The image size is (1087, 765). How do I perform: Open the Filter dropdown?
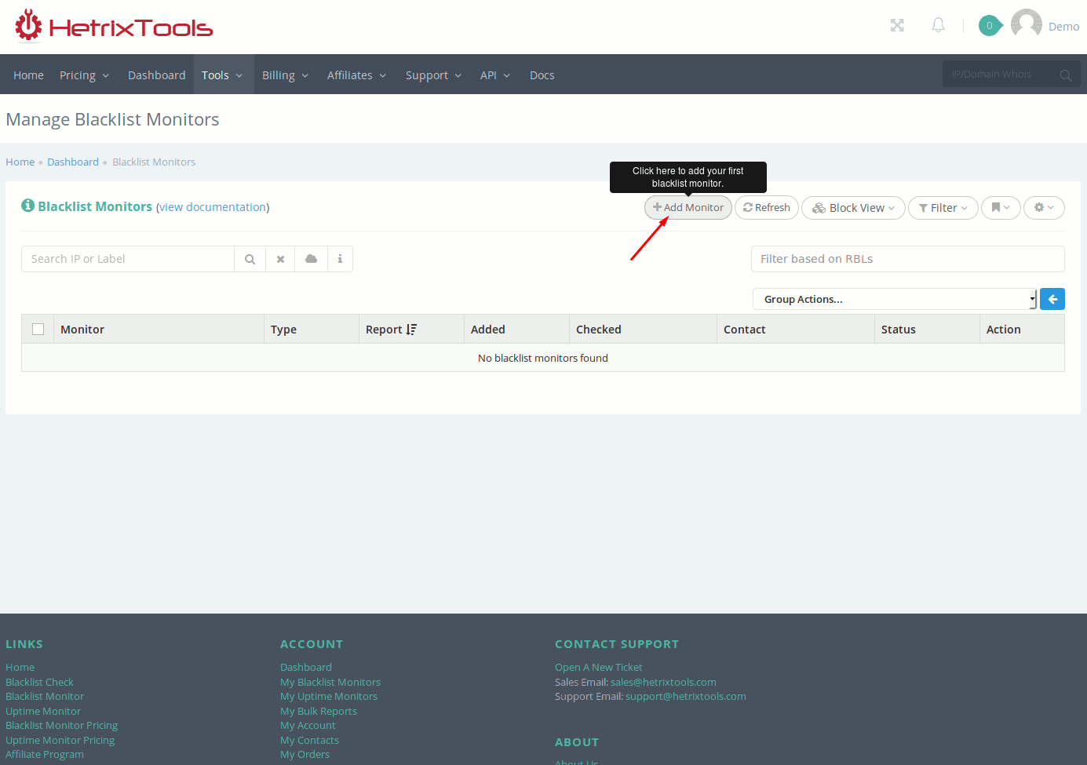(943, 208)
